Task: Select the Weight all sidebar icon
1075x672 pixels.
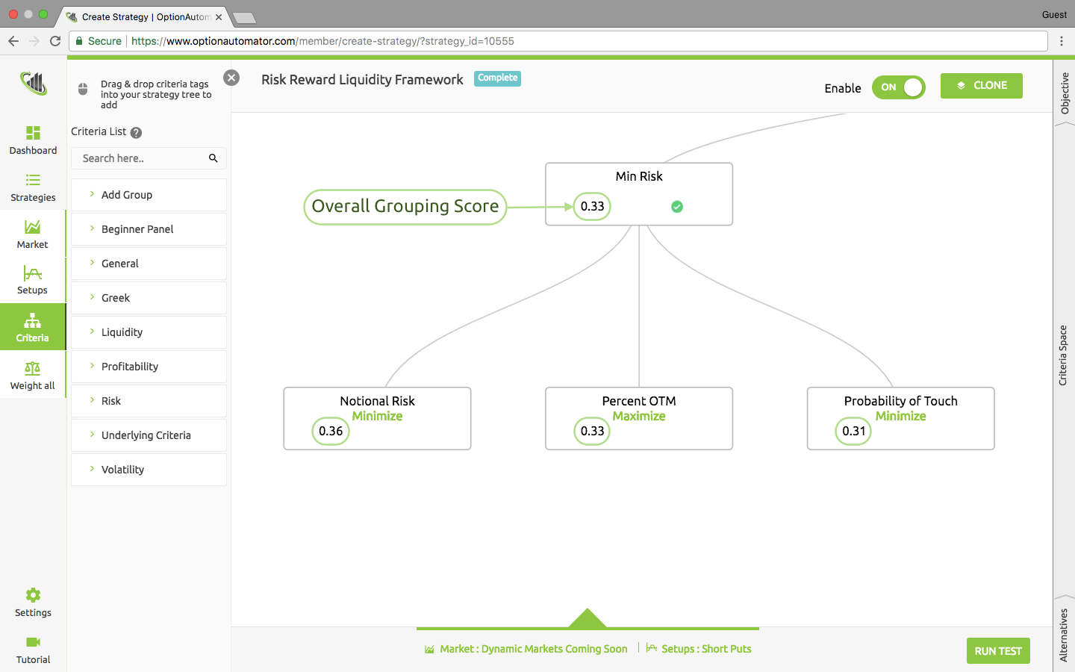Action: [33, 374]
